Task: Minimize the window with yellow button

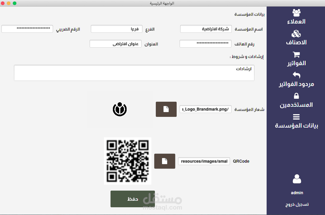Action: [9, 3]
